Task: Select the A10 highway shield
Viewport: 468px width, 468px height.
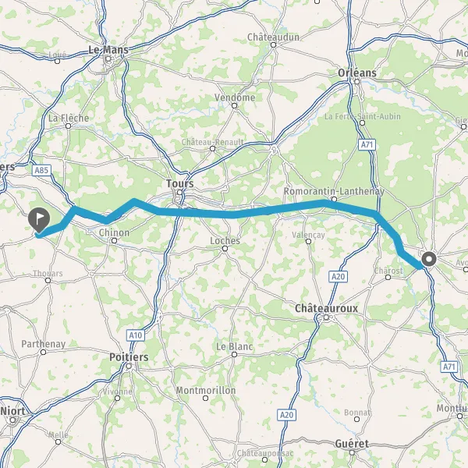Action: [136, 335]
